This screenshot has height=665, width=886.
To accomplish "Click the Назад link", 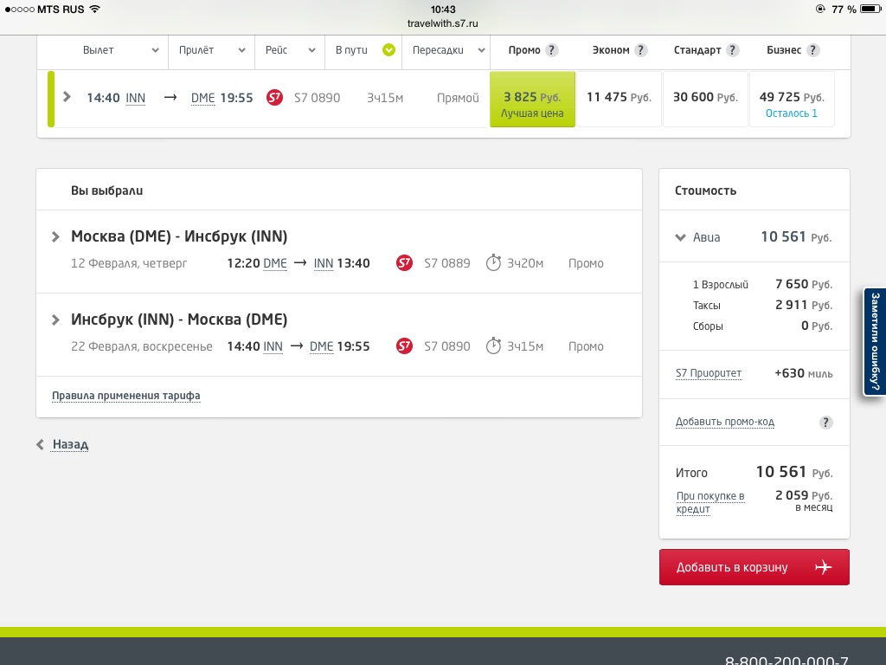I will pos(70,444).
